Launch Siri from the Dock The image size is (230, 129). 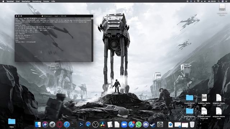[45, 125]
